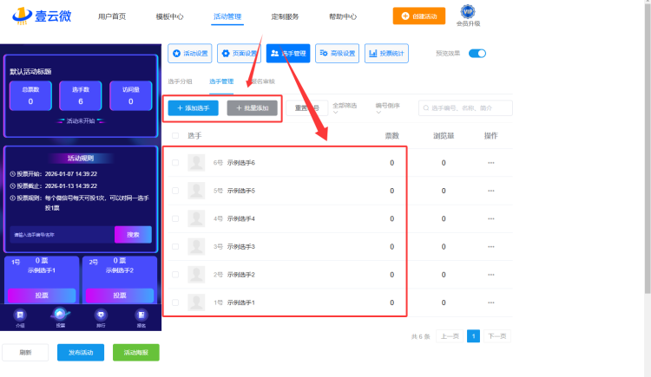Click the 壹云微 logo
651x377 pixels.
[40, 16]
